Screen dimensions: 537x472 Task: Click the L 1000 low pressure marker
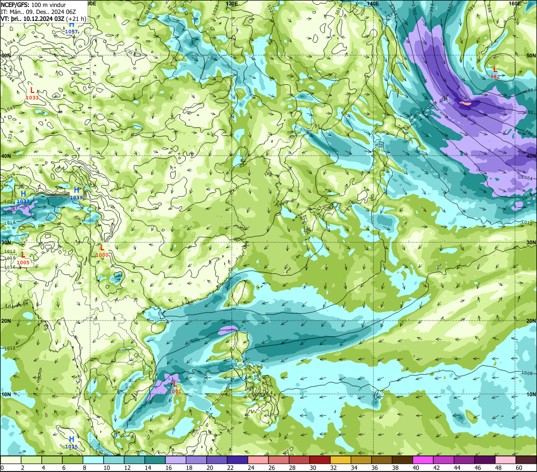102,251
